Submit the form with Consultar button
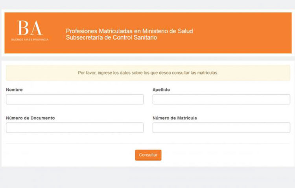The height and width of the screenshot is (188, 295). pyautogui.click(x=148, y=155)
